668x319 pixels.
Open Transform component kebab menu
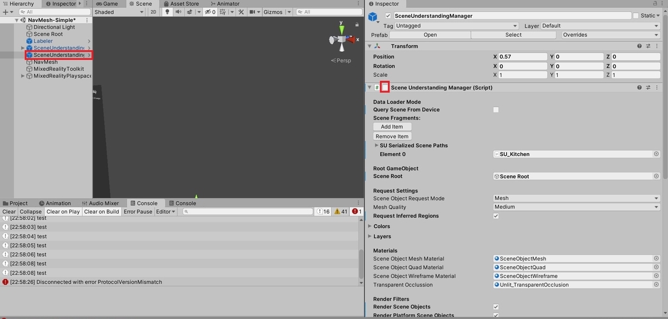click(657, 46)
